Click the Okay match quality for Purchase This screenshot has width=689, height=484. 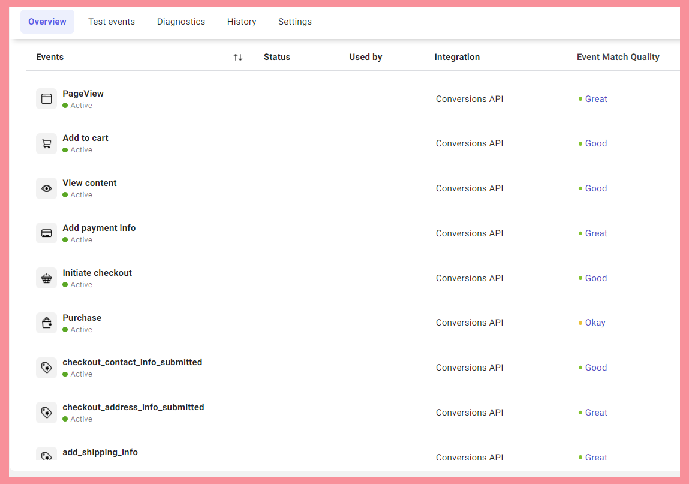point(595,323)
